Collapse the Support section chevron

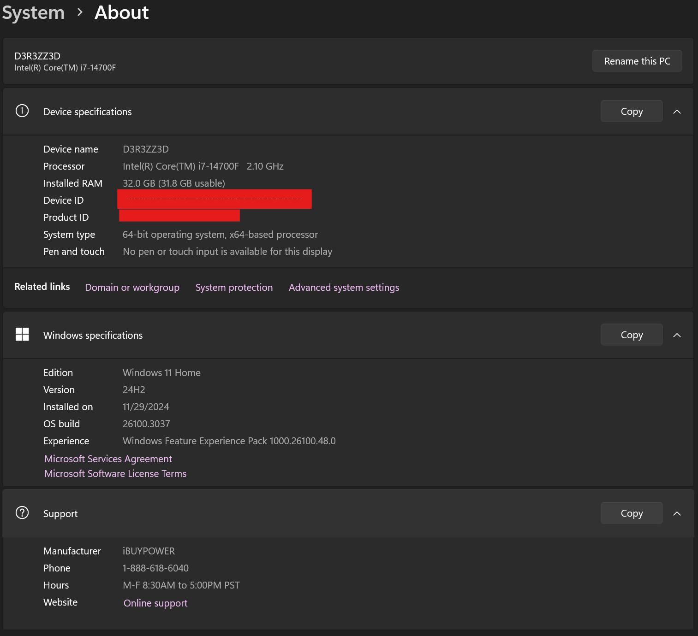click(x=677, y=513)
